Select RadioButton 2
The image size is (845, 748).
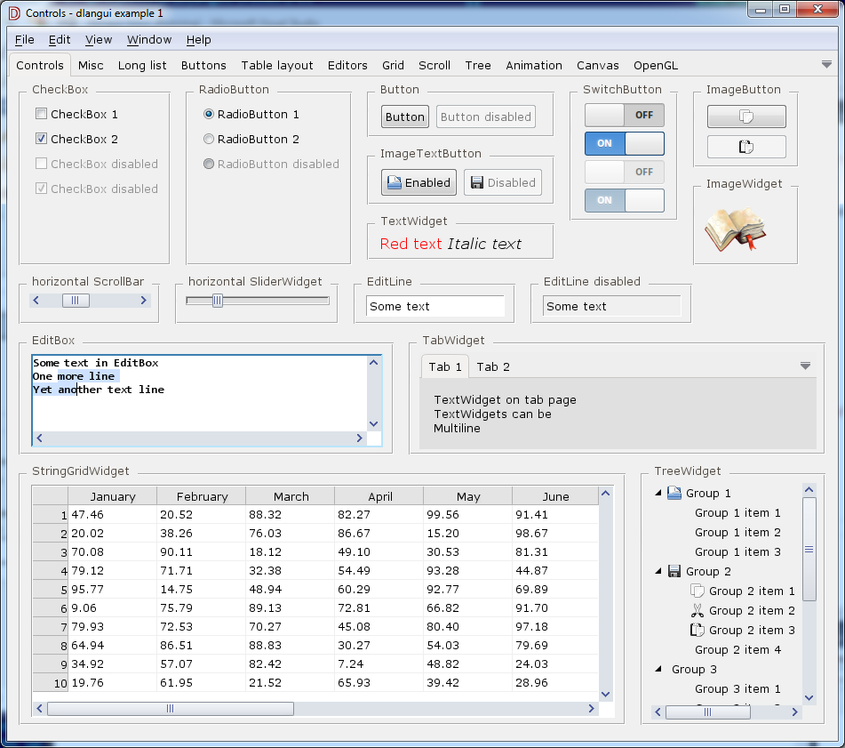[x=209, y=139]
